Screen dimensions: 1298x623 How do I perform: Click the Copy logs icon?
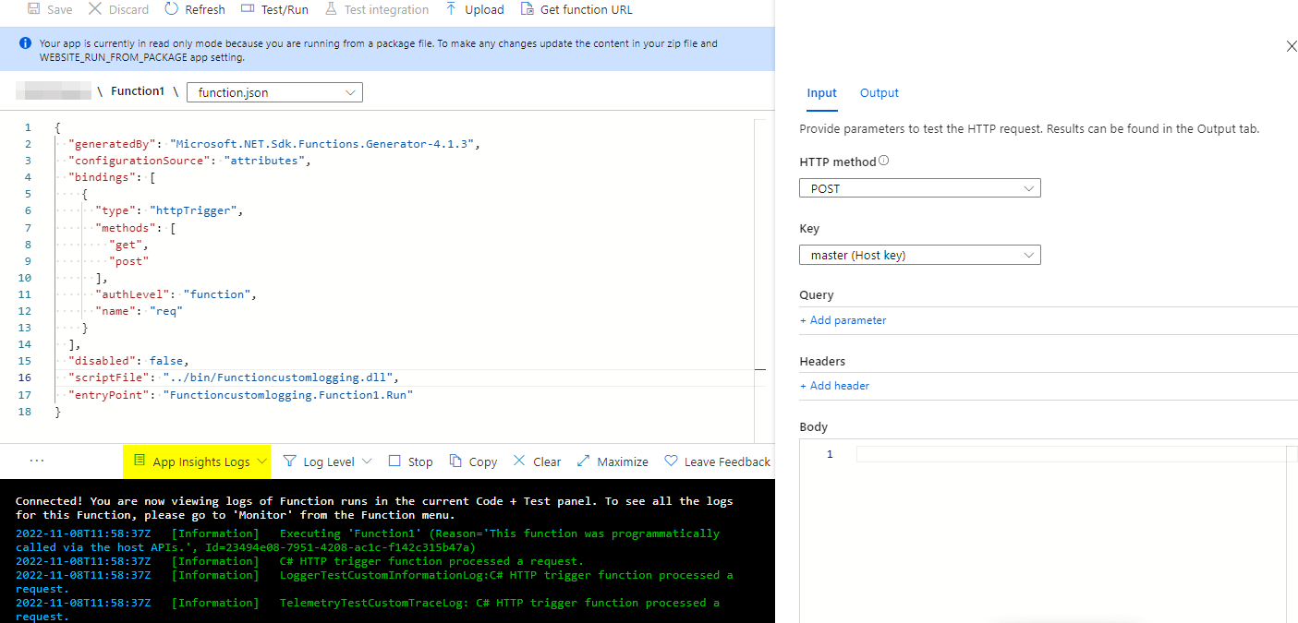click(455, 461)
